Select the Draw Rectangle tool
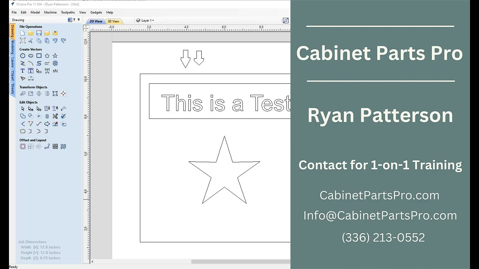Screen dimensions: 479x269 click(x=39, y=56)
